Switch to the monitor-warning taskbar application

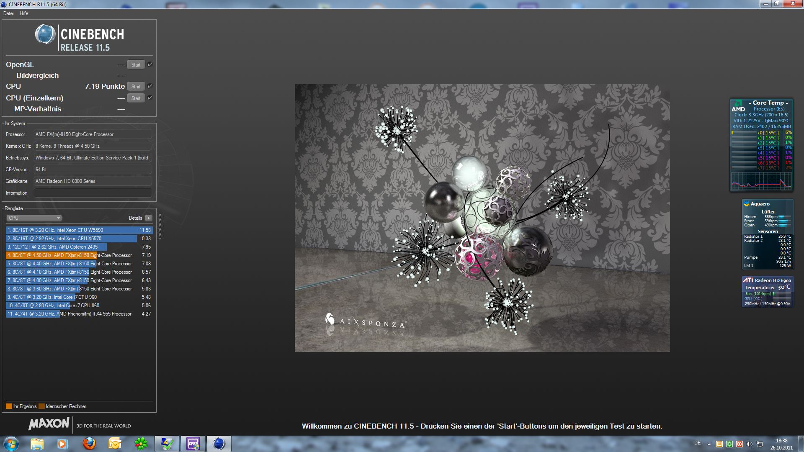[167, 444]
